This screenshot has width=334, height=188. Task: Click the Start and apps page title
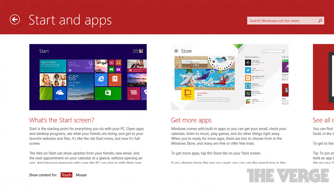click(70, 20)
